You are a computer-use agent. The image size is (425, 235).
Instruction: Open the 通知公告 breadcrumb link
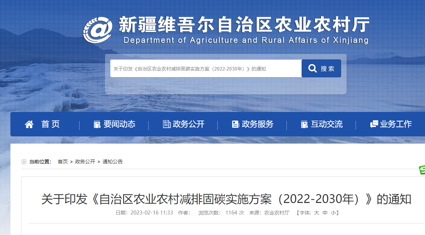pos(113,162)
